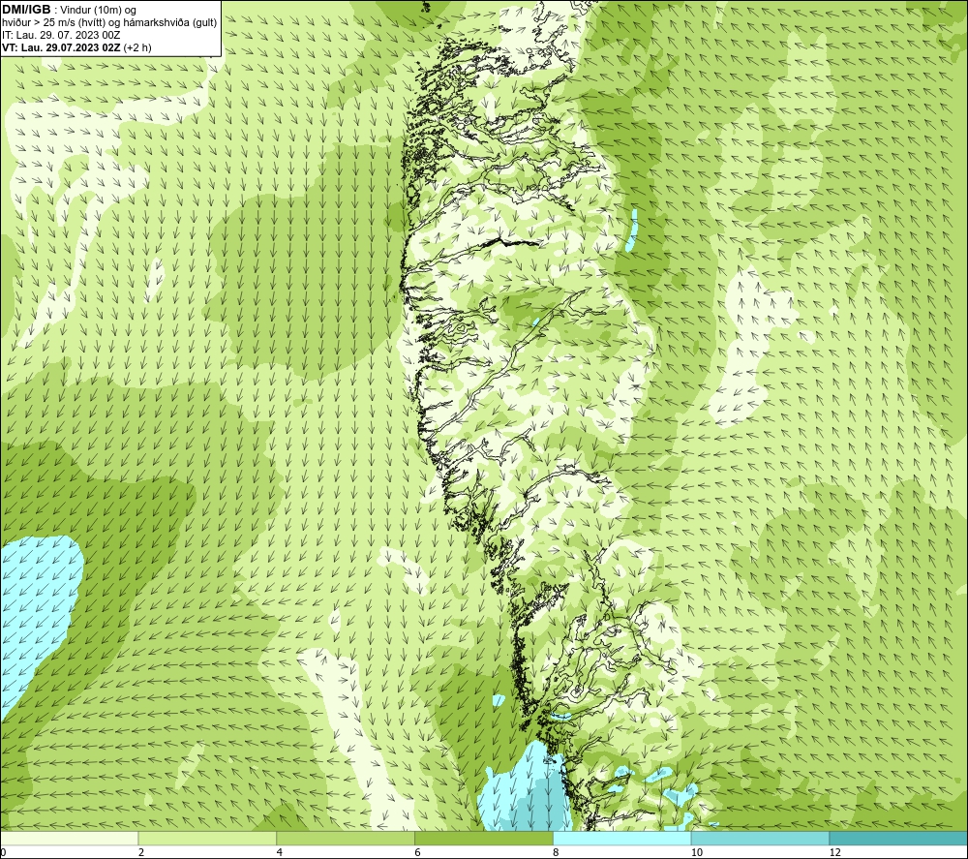The width and height of the screenshot is (968, 859).
Task: Click the 10-12 m/s cyan legend swatch
Action: click(761, 838)
